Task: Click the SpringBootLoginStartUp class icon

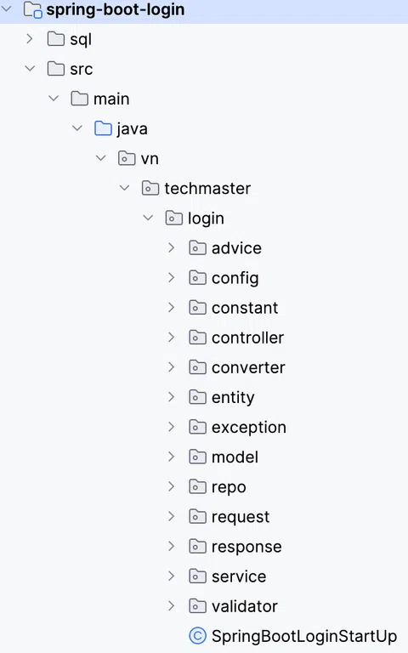Action: point(197,636)
